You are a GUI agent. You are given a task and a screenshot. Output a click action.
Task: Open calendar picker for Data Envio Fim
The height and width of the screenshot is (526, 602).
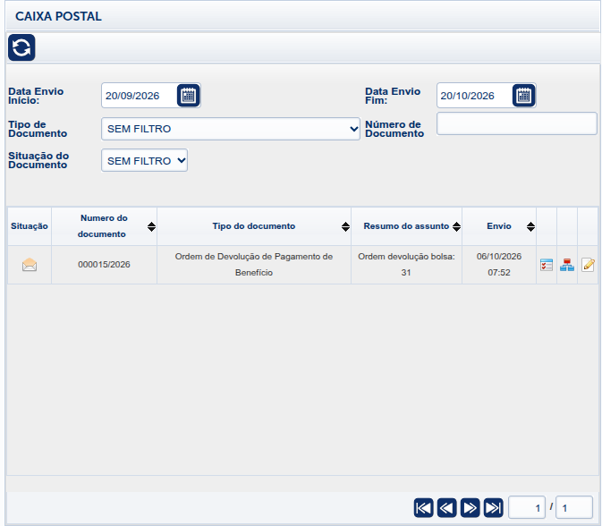pos(523,95)
